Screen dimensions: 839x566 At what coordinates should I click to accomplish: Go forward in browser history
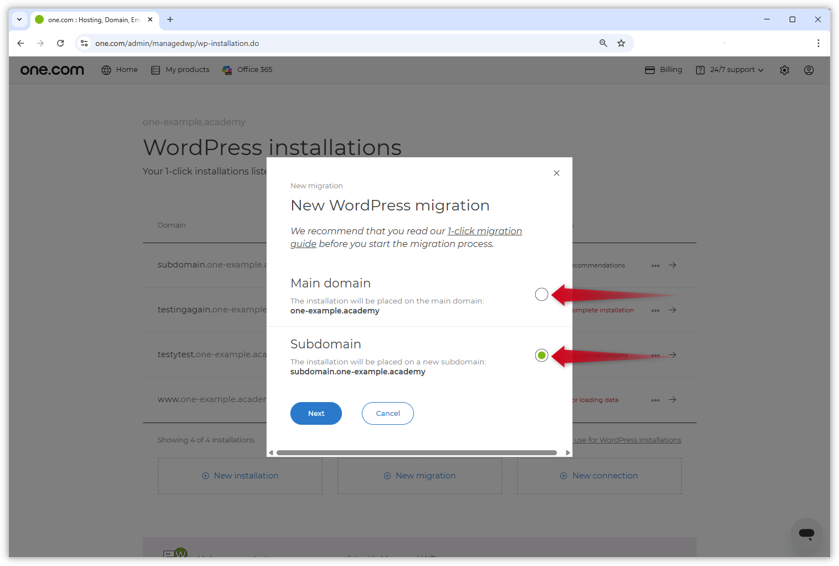coord(40,43)
